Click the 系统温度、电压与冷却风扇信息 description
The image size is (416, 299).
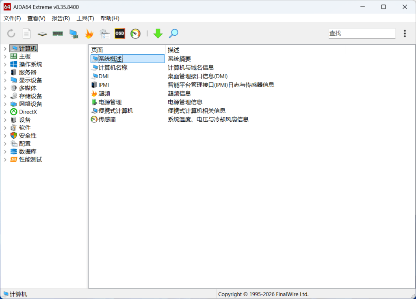pos(208,119)
